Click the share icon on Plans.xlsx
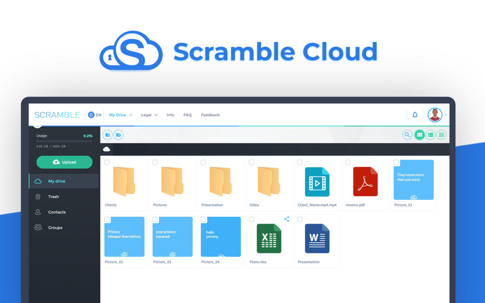Screen dimensions: 485x303 (x=286, y=219)
